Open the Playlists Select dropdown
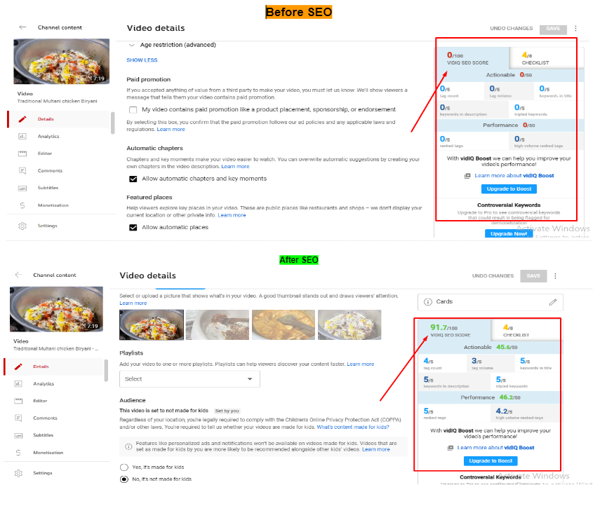The image size is (607, 506). [x=189, y=379]
